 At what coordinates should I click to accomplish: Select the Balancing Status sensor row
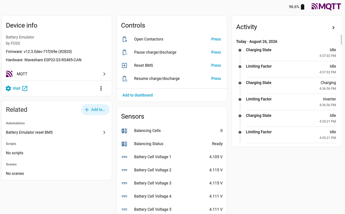[172, 144]
